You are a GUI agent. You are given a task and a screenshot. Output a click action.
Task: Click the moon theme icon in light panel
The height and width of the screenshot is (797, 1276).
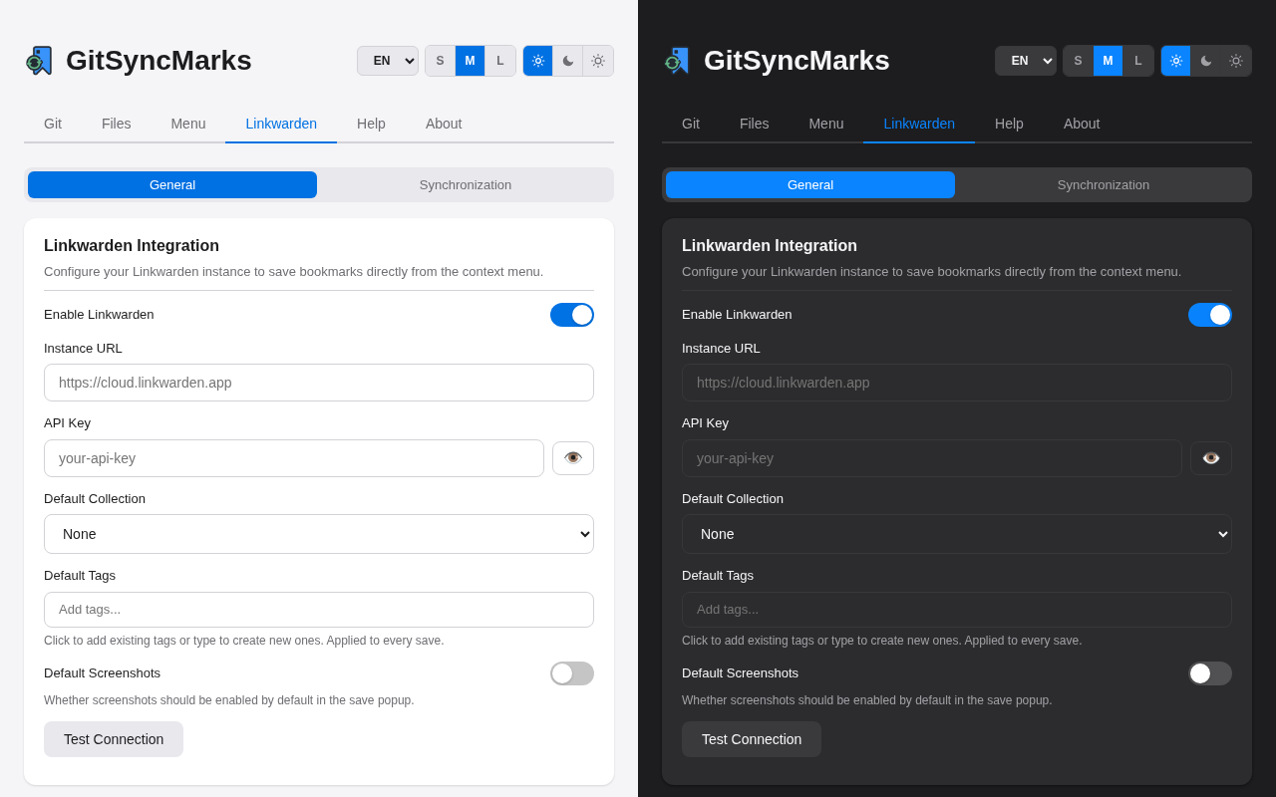pyautogui.click(x=568, y=61)
